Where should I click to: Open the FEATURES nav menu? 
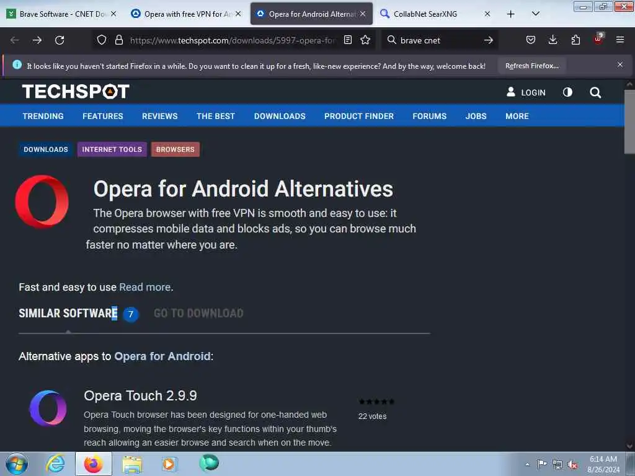click(x=103, y=116)
